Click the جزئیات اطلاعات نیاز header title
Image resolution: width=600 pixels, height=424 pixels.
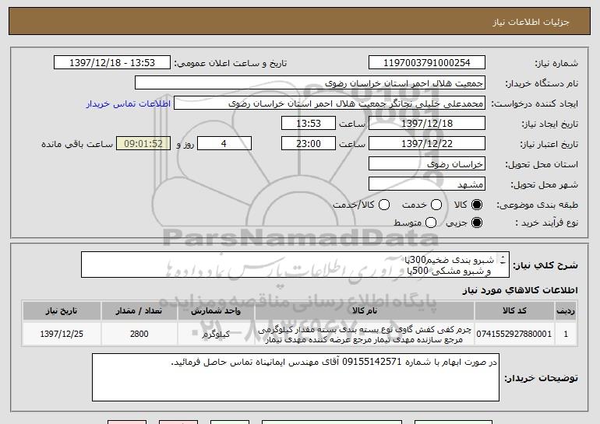[531, 22]
